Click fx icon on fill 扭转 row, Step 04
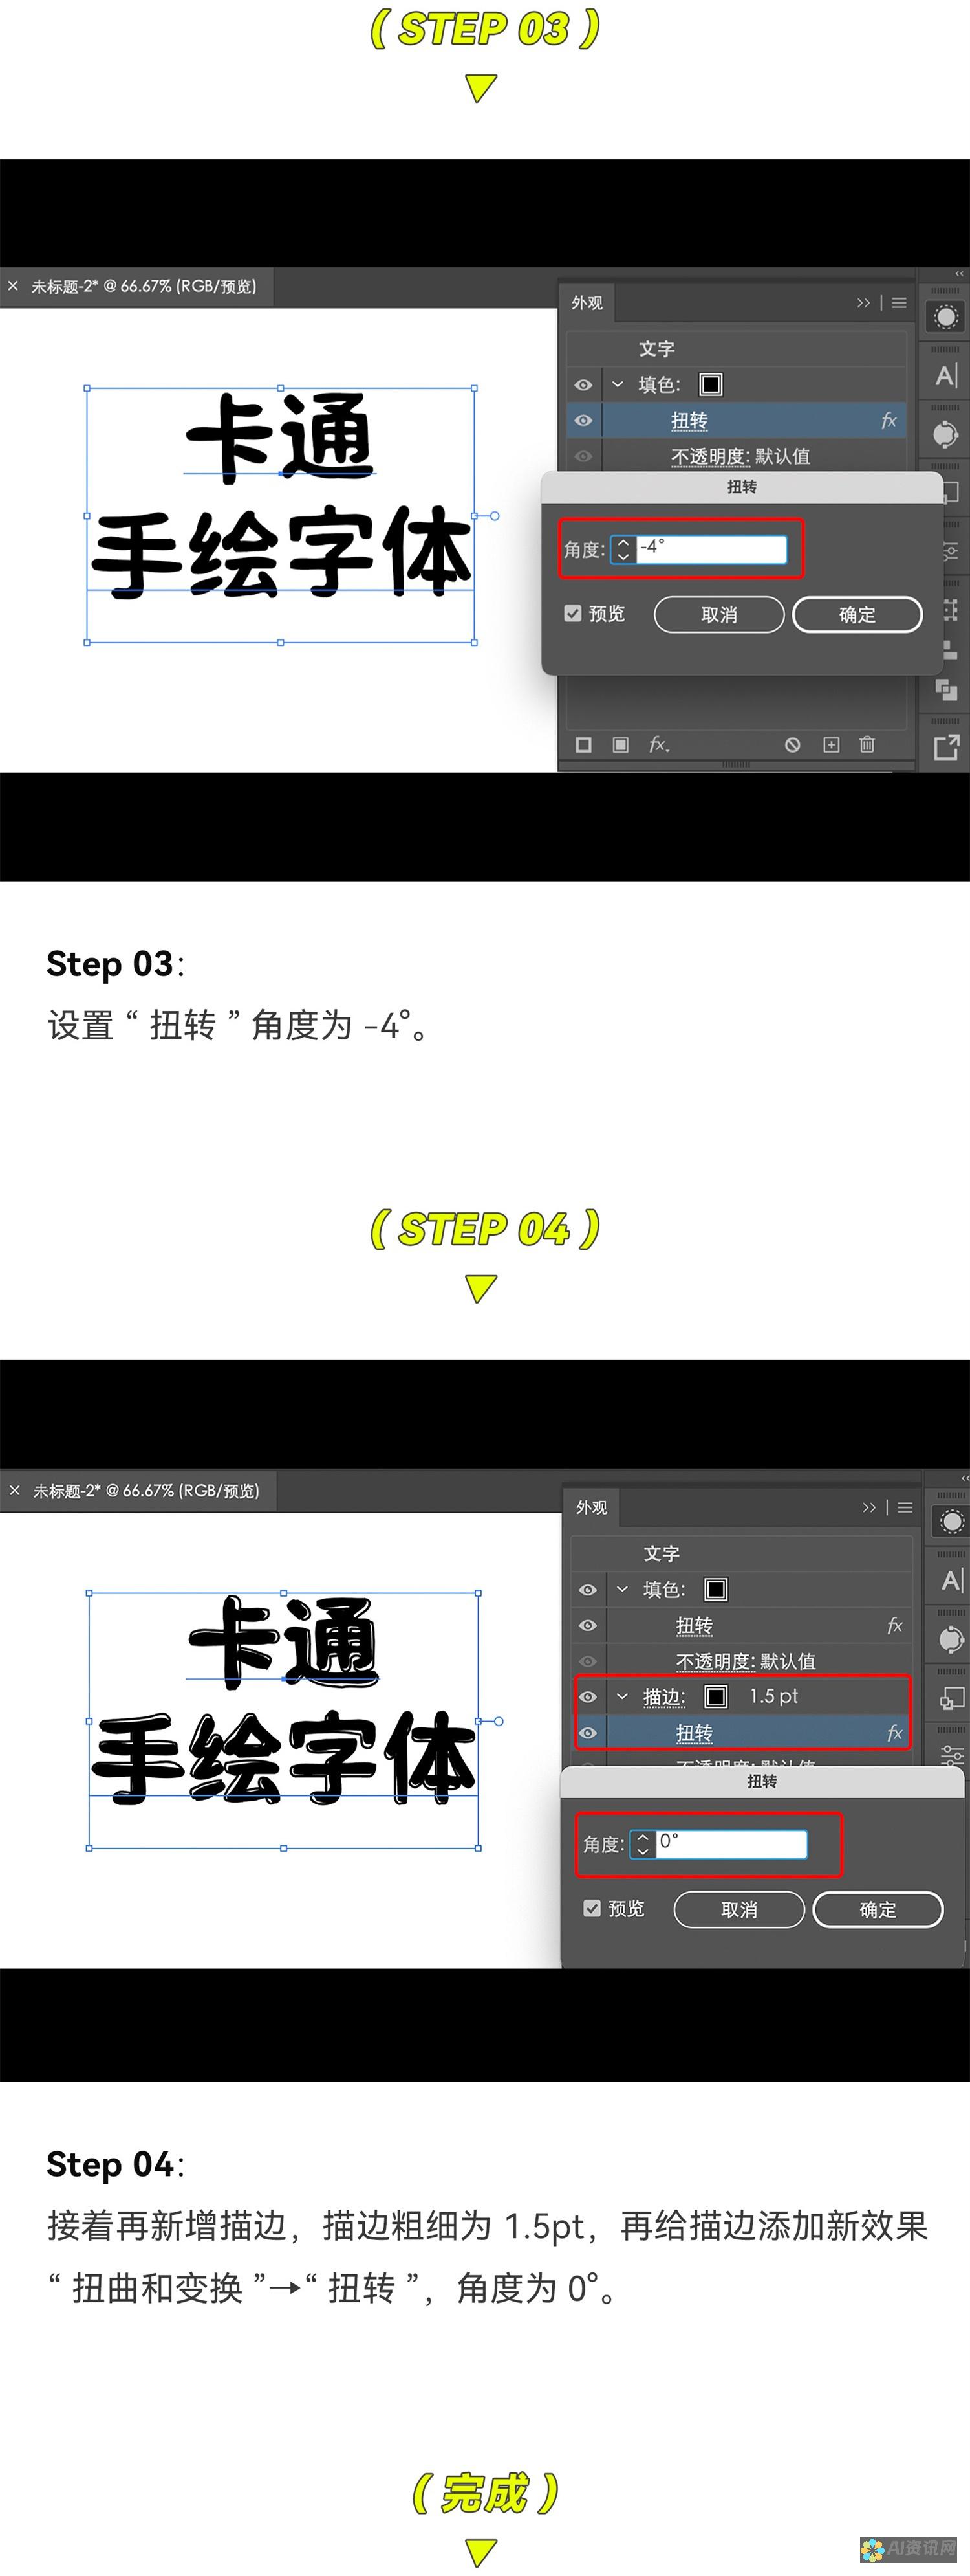Viewport: 970px width, 2576px height. (894, 1626)
